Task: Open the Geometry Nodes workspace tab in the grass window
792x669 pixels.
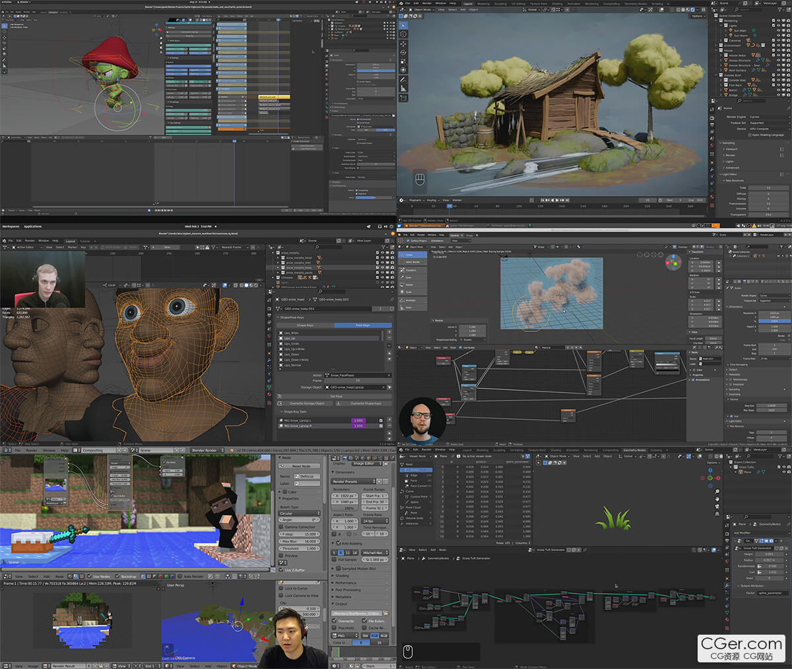Action: click(x=635, y=450)
